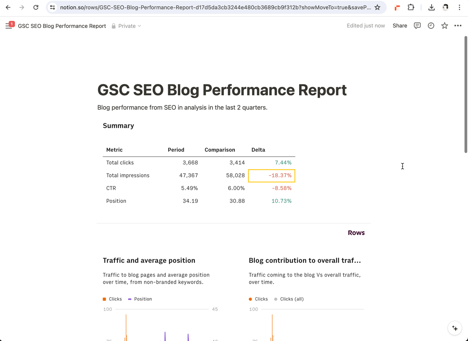Click the Share button

400,26
